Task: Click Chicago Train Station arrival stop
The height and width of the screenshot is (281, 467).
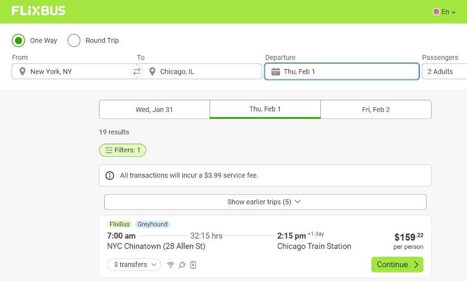Action: pos(314,246)
